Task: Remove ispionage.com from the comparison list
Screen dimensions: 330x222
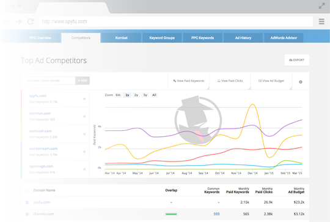Action: click(x=84, y=169)
